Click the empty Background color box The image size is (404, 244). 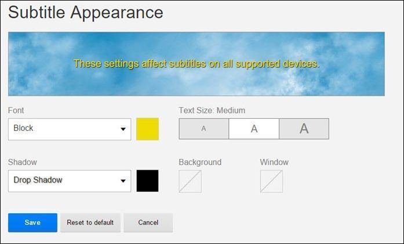point(190,181)
